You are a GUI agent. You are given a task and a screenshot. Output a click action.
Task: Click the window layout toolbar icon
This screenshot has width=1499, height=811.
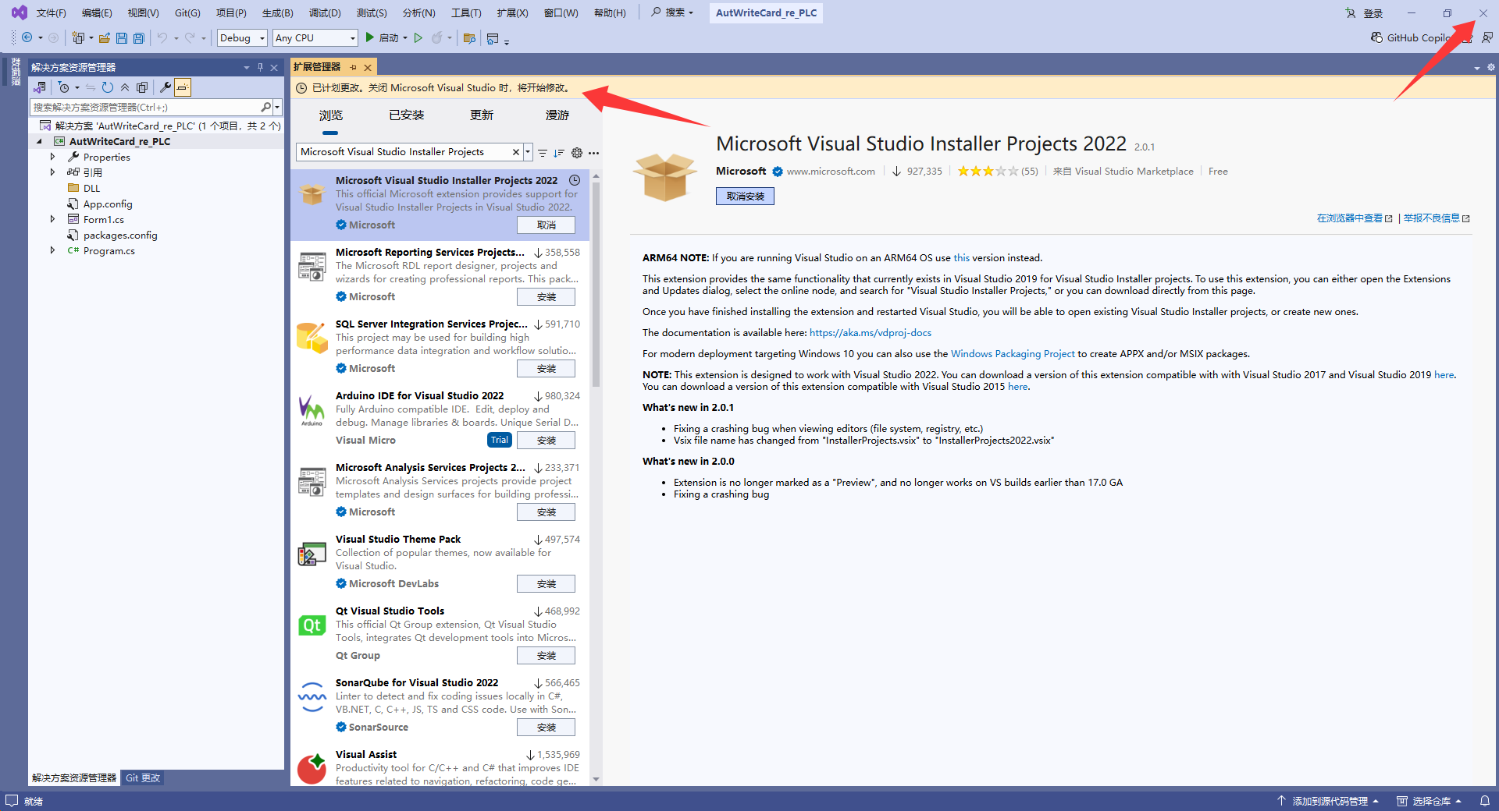click(493, 37)
